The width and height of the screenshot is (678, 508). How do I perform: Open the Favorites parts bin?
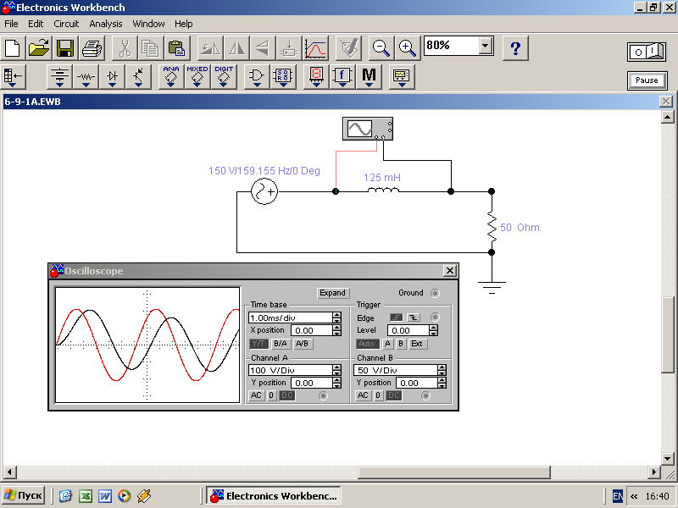14,77
